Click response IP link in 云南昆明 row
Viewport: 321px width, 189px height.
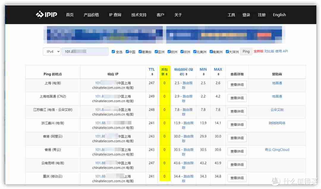[x=106, y=163]
